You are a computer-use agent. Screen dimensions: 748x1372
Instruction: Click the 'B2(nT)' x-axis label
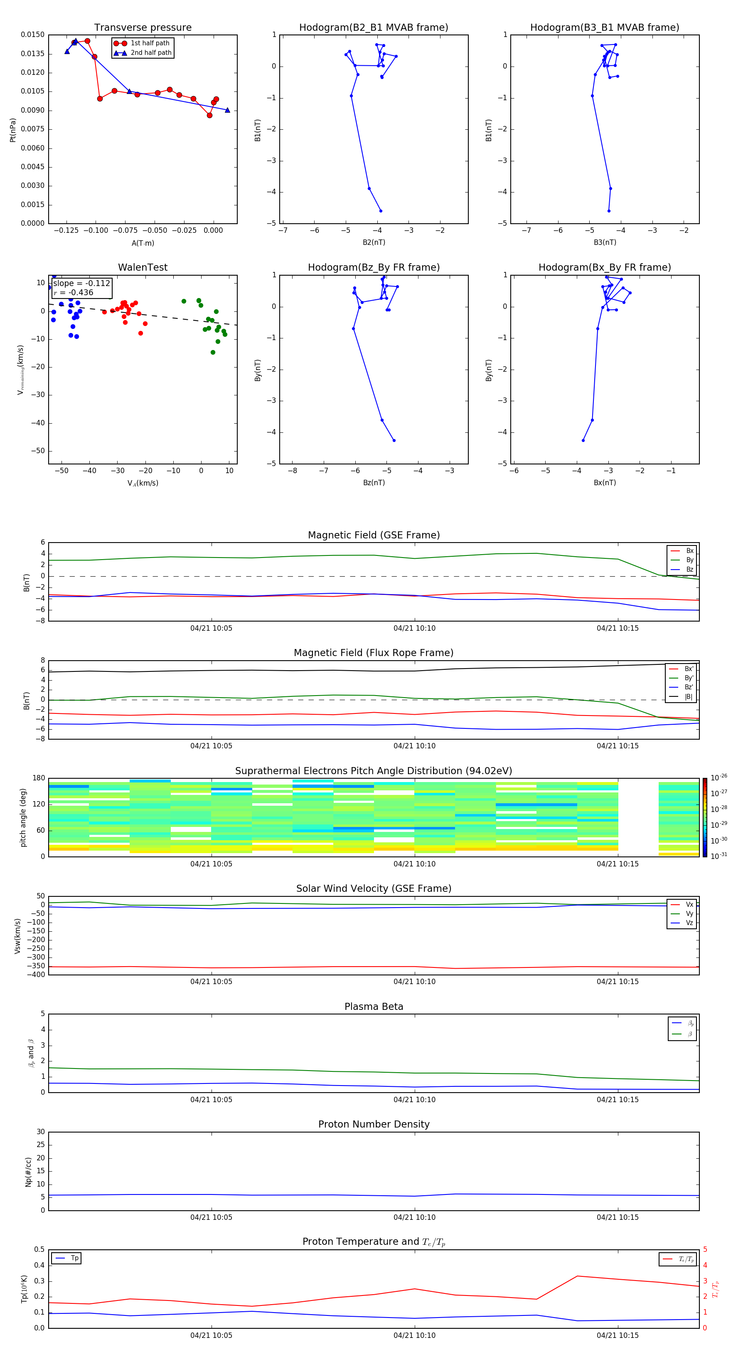tap(374, 242)
